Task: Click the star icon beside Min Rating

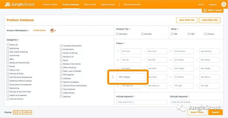Action: click(170, 60)
